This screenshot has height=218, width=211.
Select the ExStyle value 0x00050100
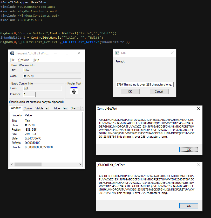(32, 143)
